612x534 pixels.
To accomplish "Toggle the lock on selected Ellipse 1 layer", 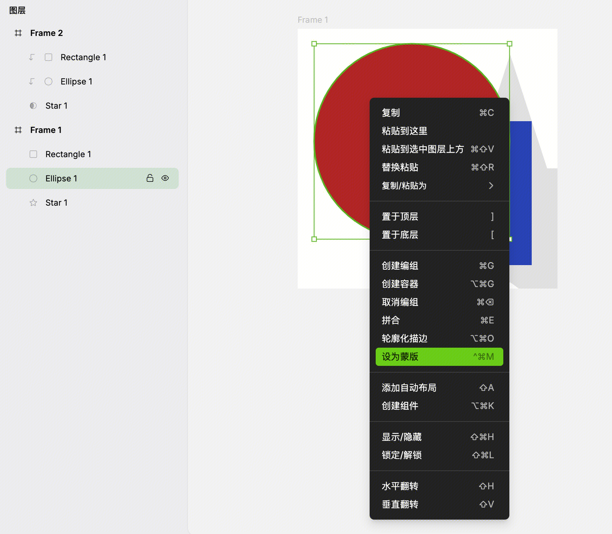I will coord(150,178).
